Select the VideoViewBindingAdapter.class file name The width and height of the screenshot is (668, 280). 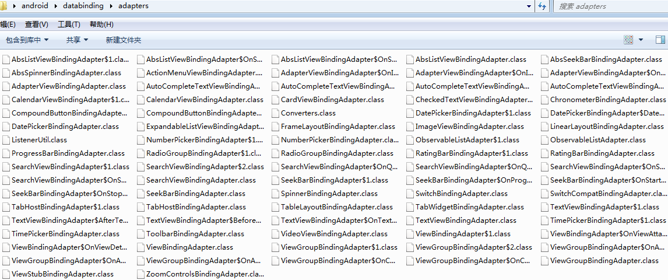point(335,234)
